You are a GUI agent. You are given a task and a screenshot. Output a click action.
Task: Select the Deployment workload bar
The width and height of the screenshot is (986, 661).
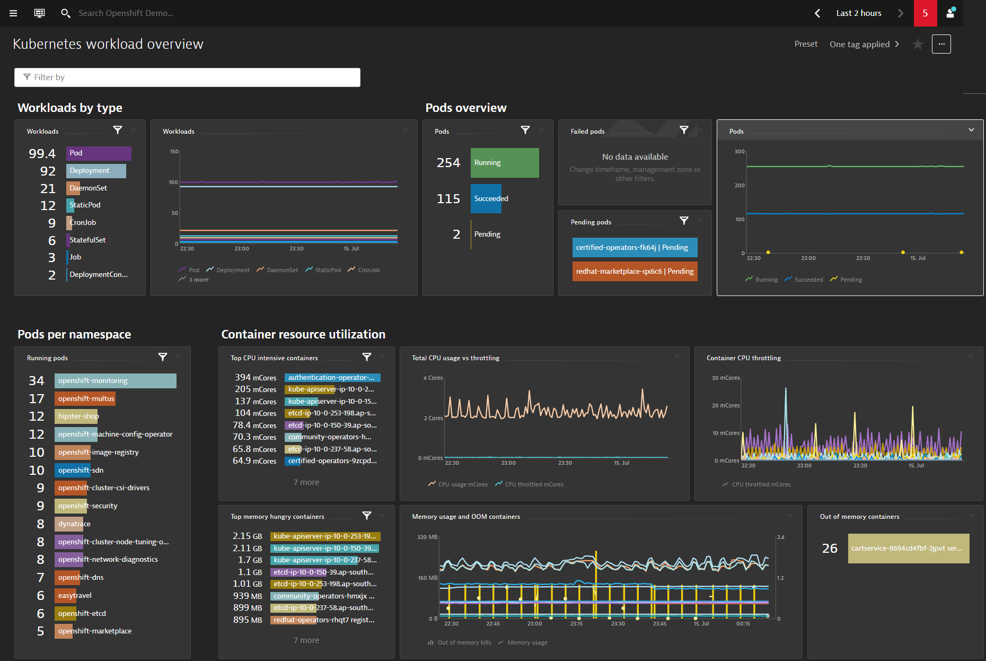pyautogui.click(x=96, y=171)
